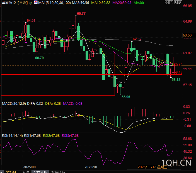The width and height of the screenshot is (196, 173).
Task: Click the 66.95 price axis label
Action: [x=187, y=6]
